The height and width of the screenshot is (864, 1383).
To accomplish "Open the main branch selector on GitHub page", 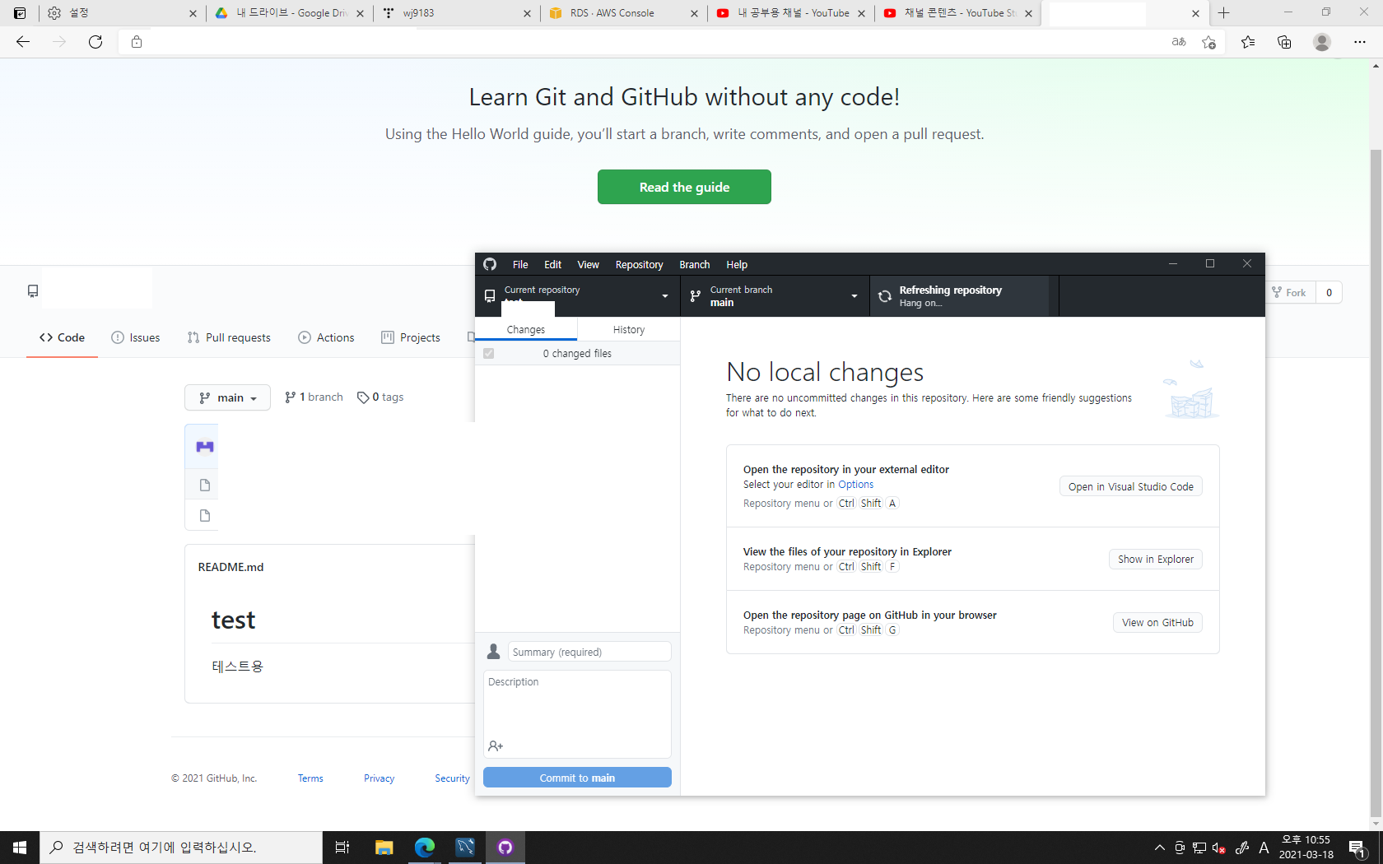I will click(x=228, y=397).
